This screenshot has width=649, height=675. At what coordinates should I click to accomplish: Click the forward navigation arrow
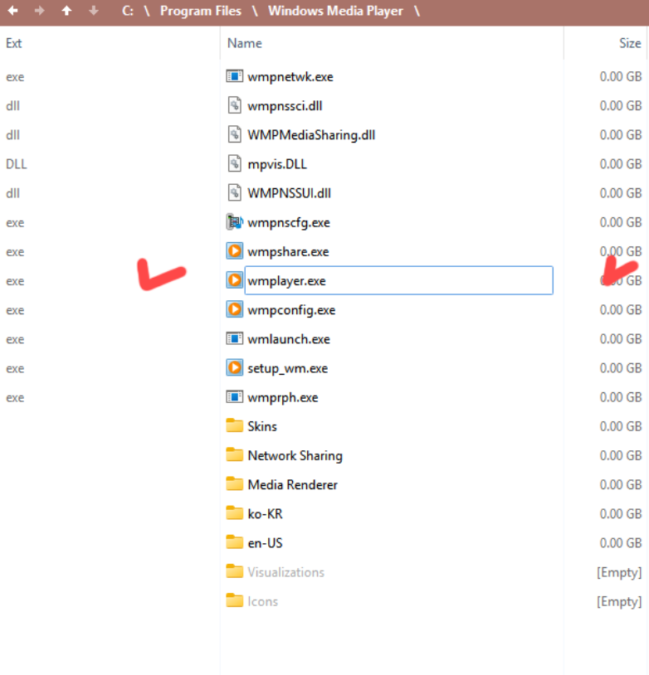[39, 11]
